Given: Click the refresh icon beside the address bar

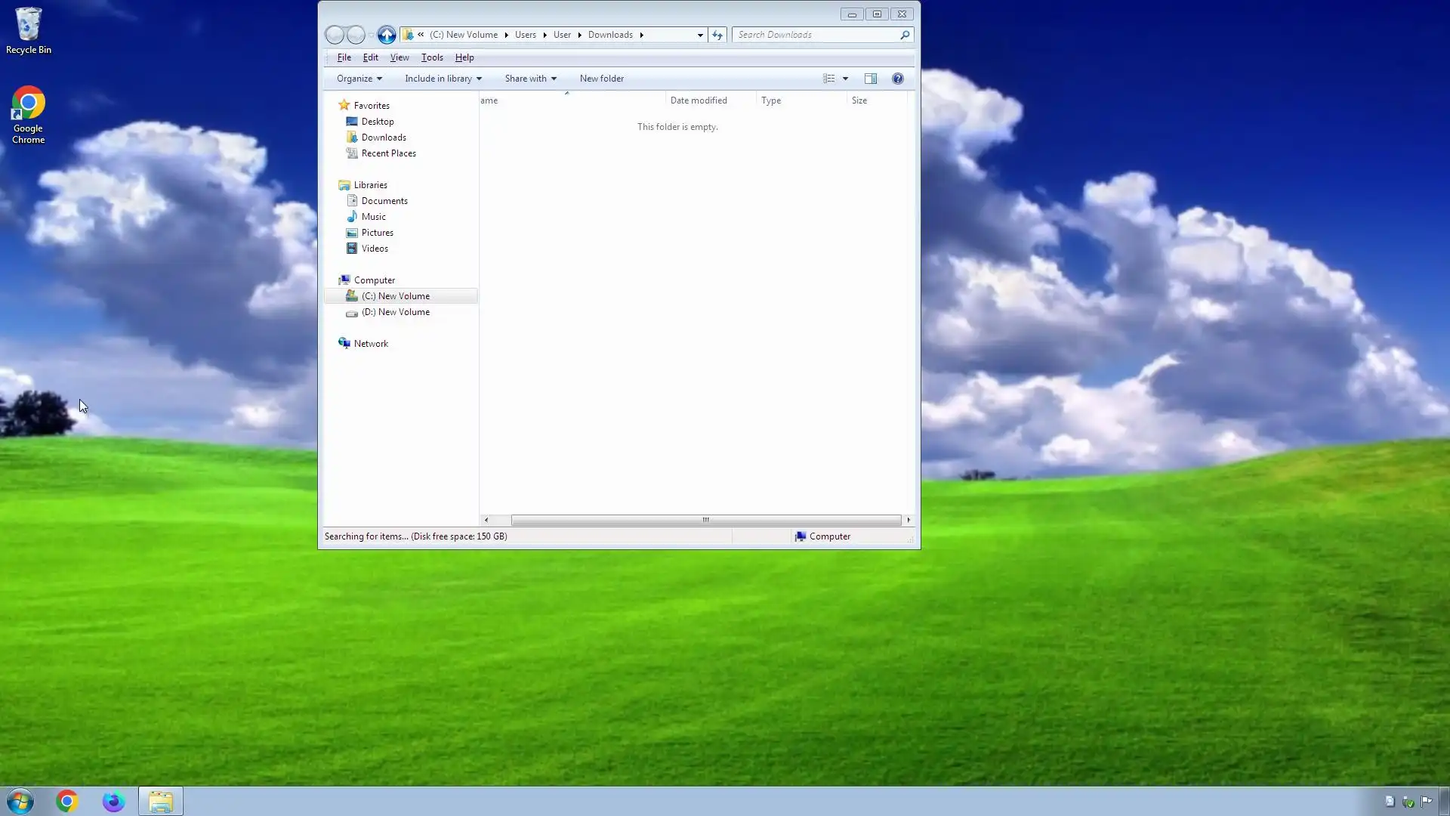Looking at the screenshot, I should [x=717, y=35].
